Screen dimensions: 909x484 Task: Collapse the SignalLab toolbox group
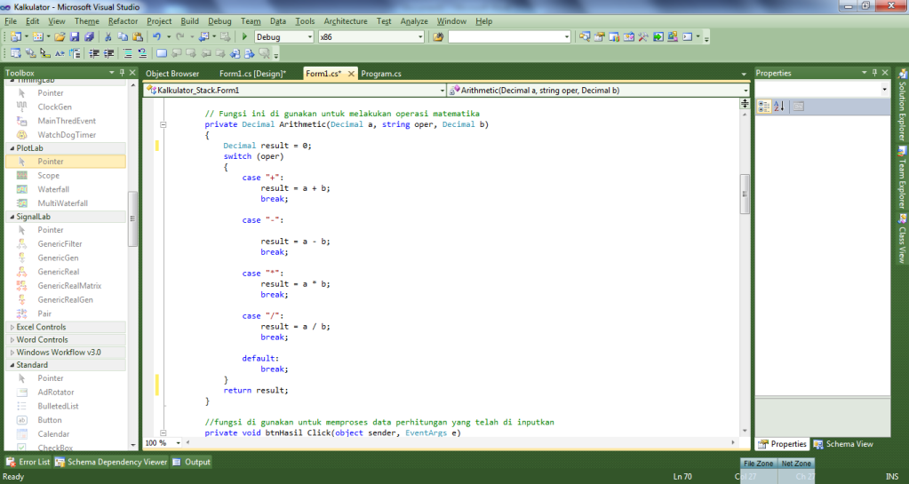click(12, 216)
